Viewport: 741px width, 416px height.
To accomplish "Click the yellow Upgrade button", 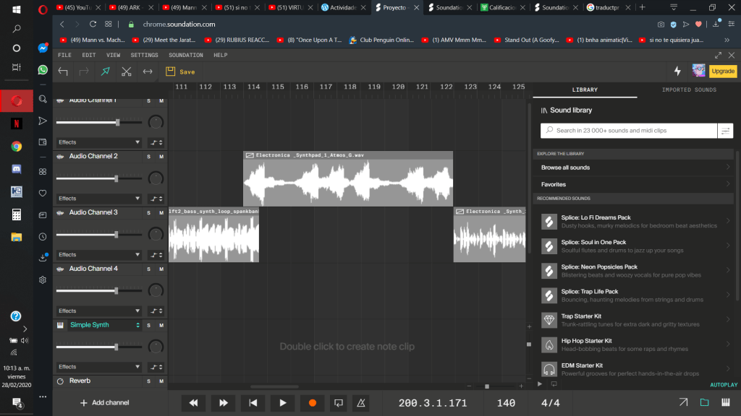I will (x=723, y=71).
